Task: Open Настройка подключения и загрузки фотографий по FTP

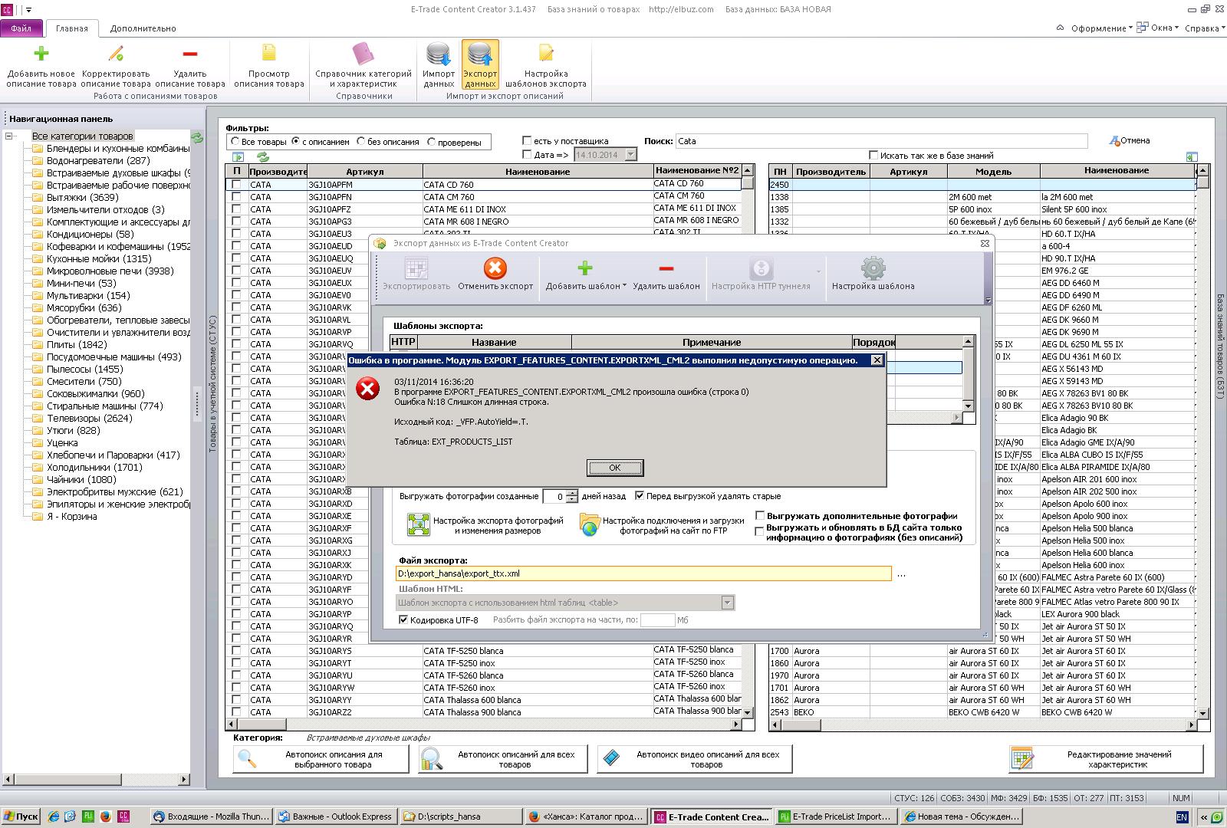Action: pyautogui.click(x=662, y=525)
